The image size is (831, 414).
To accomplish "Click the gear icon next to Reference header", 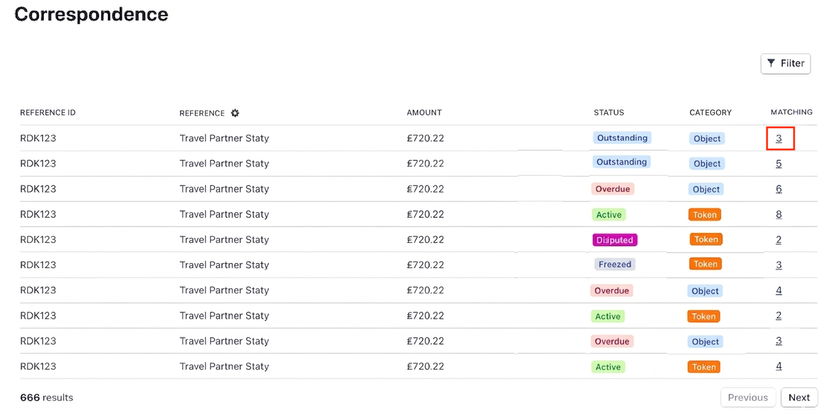I will pos(235,113).
